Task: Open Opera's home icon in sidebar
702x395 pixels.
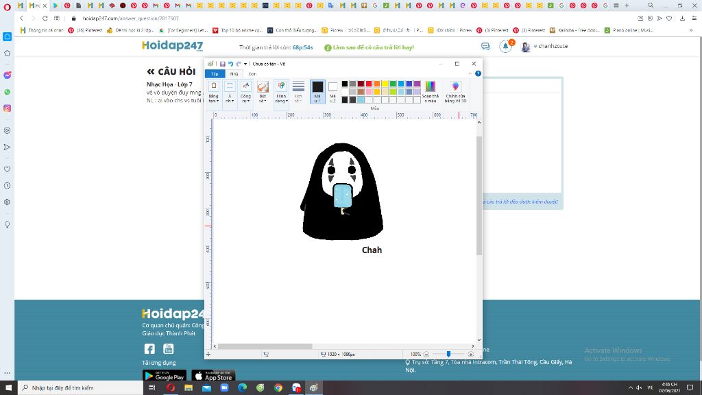Action: click(7, 37)
